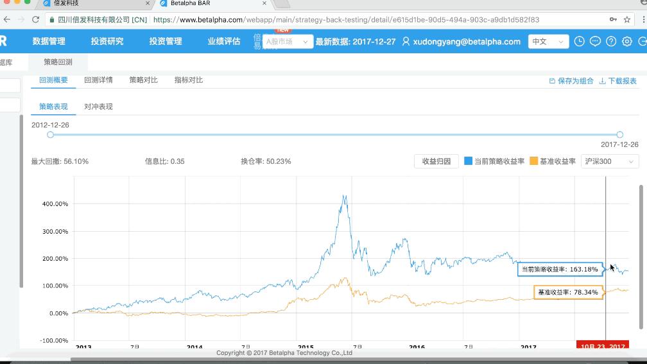This screenshot has width=647, height=364.
Task: Open the chat message bubble icon
Action: pyautogui.click(x=595, y=41)
